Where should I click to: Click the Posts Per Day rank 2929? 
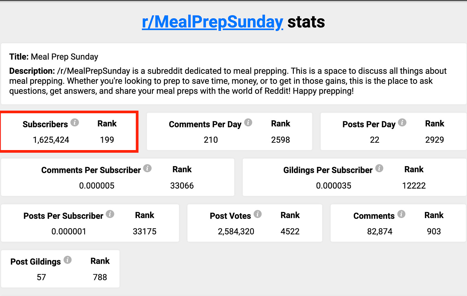click(435, 140)
